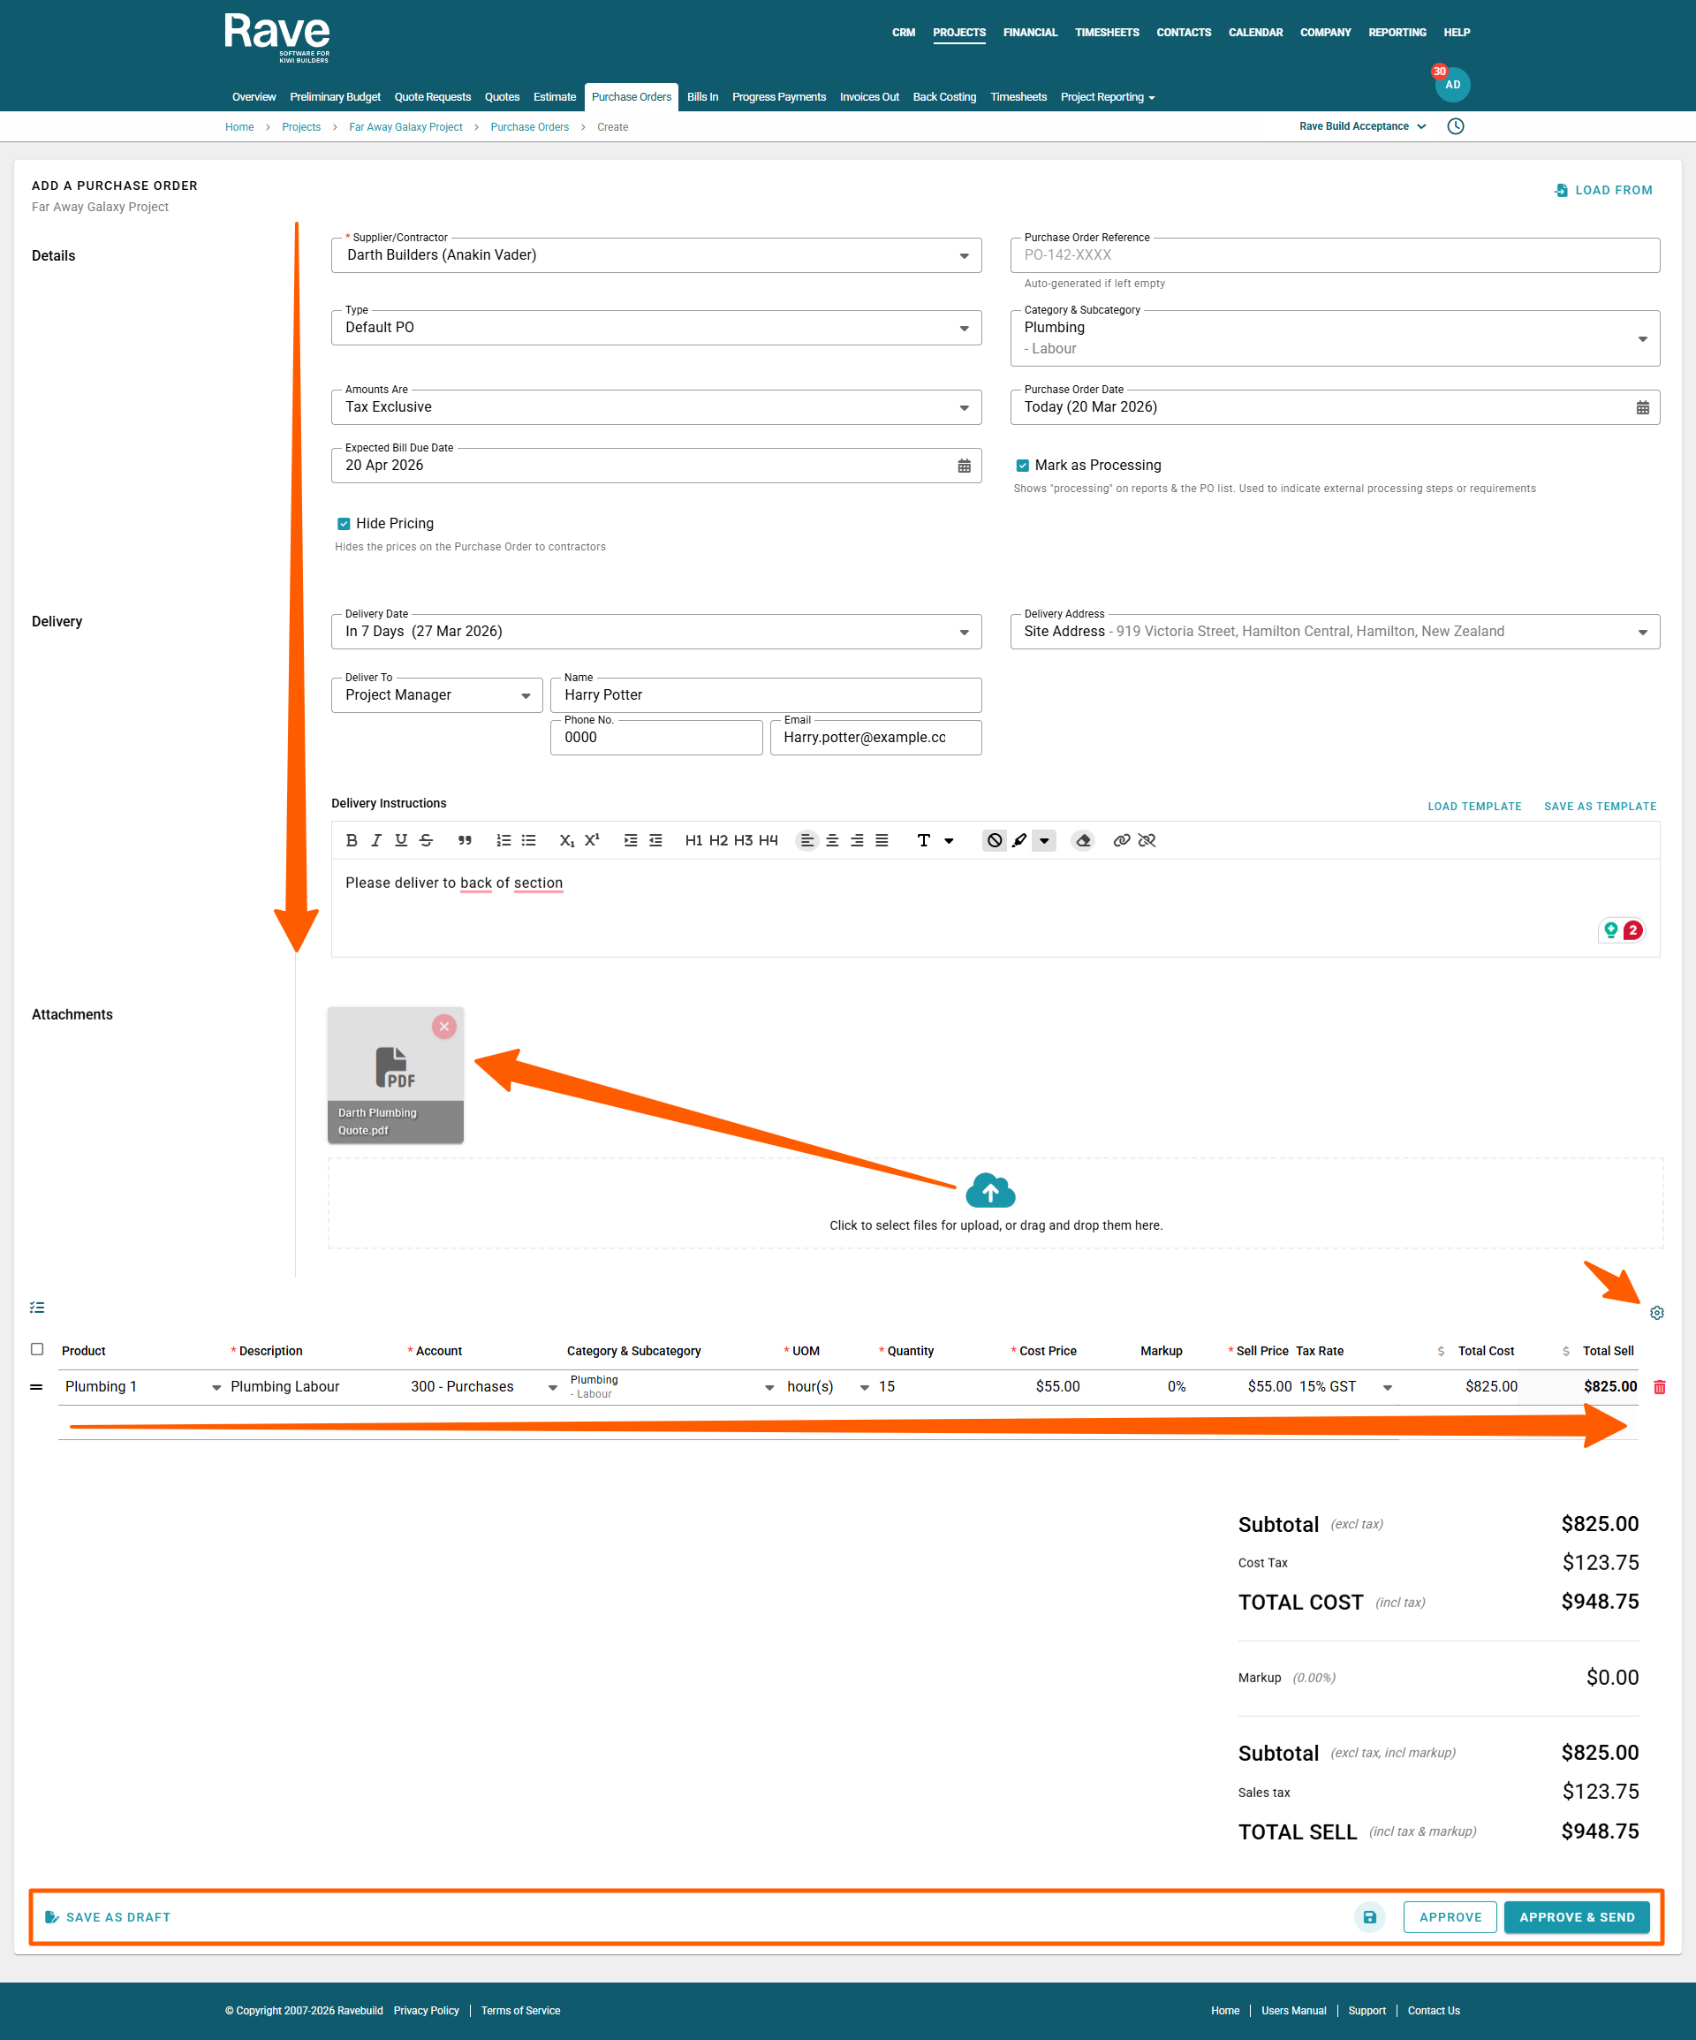Click the APPROVE & SEND button
The height and width of the screenshot is (2040, 1696).
tap(1576, 1916)
